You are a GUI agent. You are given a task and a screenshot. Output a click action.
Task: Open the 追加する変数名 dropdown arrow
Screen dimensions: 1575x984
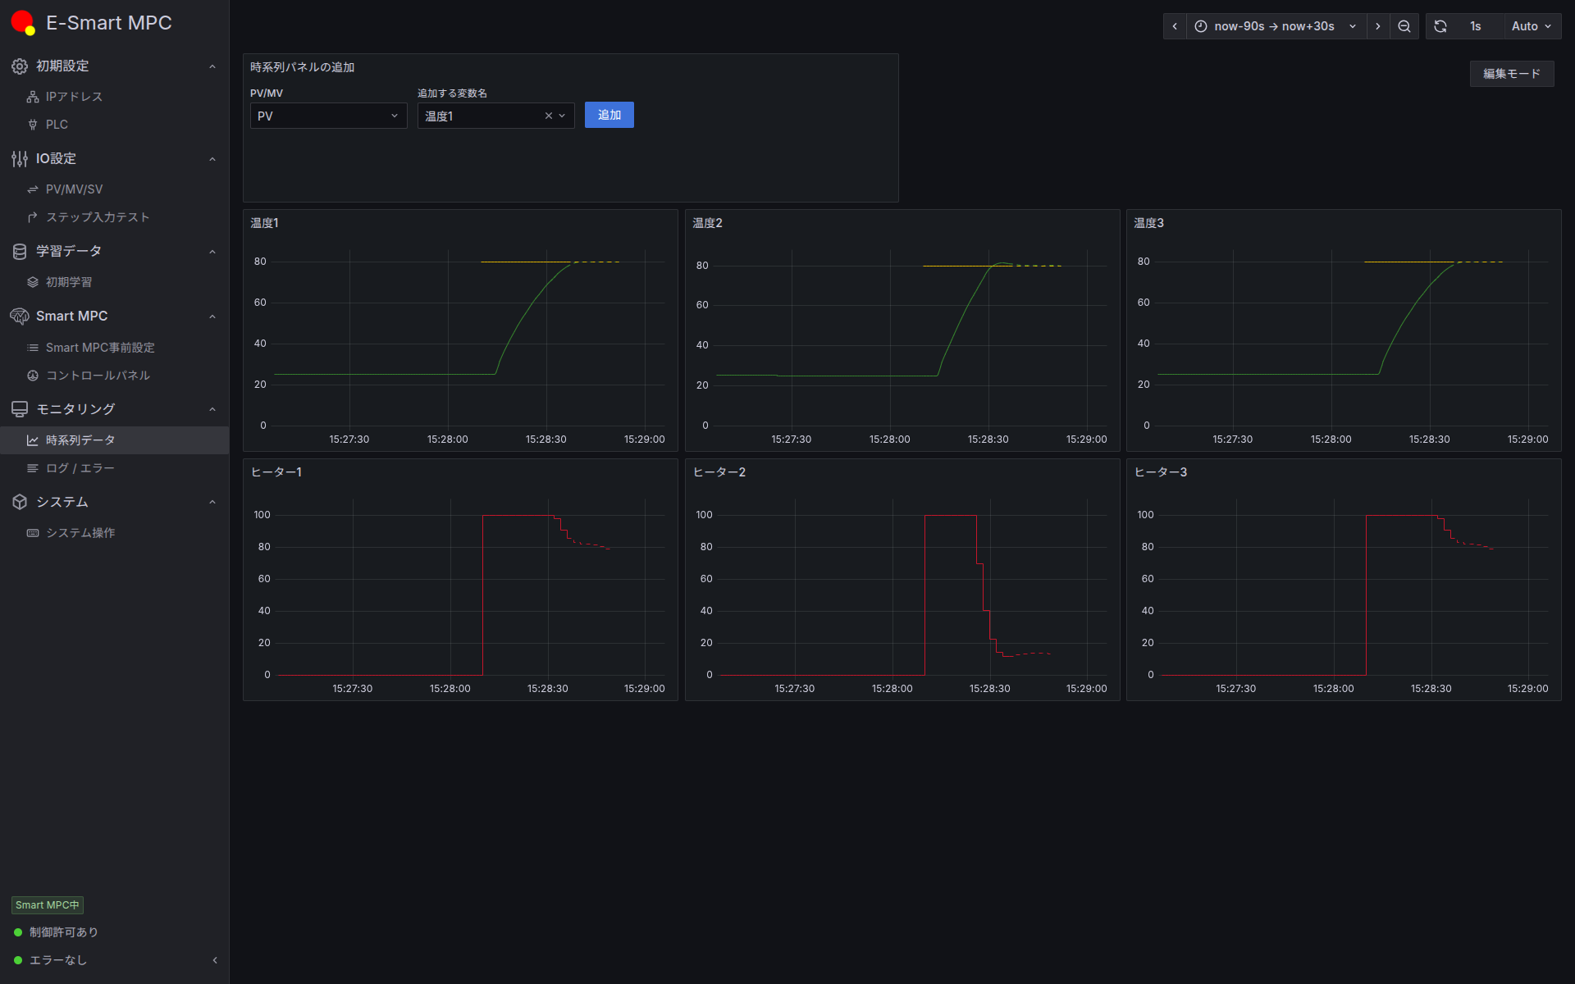pyautogui.click(x=563, y=116)
